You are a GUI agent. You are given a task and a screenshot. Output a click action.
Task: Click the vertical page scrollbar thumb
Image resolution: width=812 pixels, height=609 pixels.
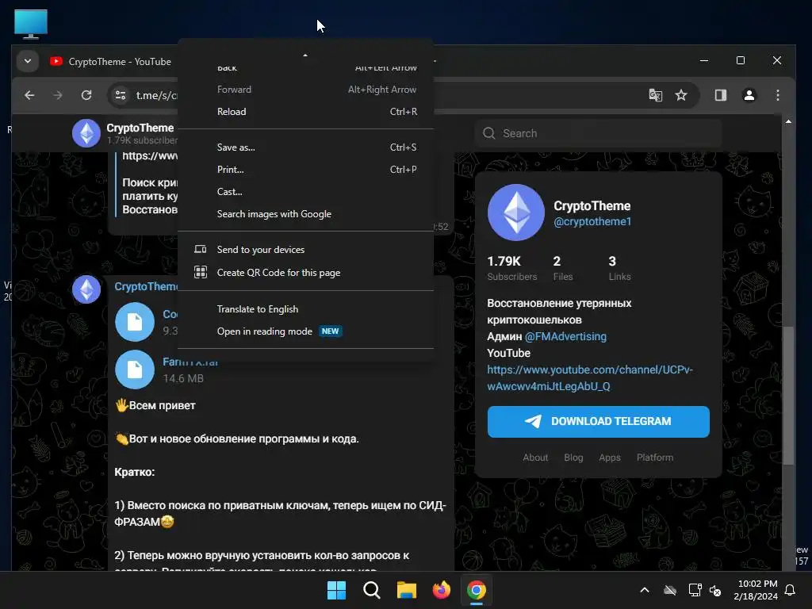point(788,395)
